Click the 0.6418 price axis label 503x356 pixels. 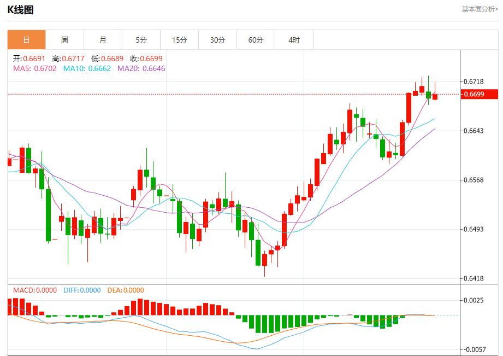473,278
